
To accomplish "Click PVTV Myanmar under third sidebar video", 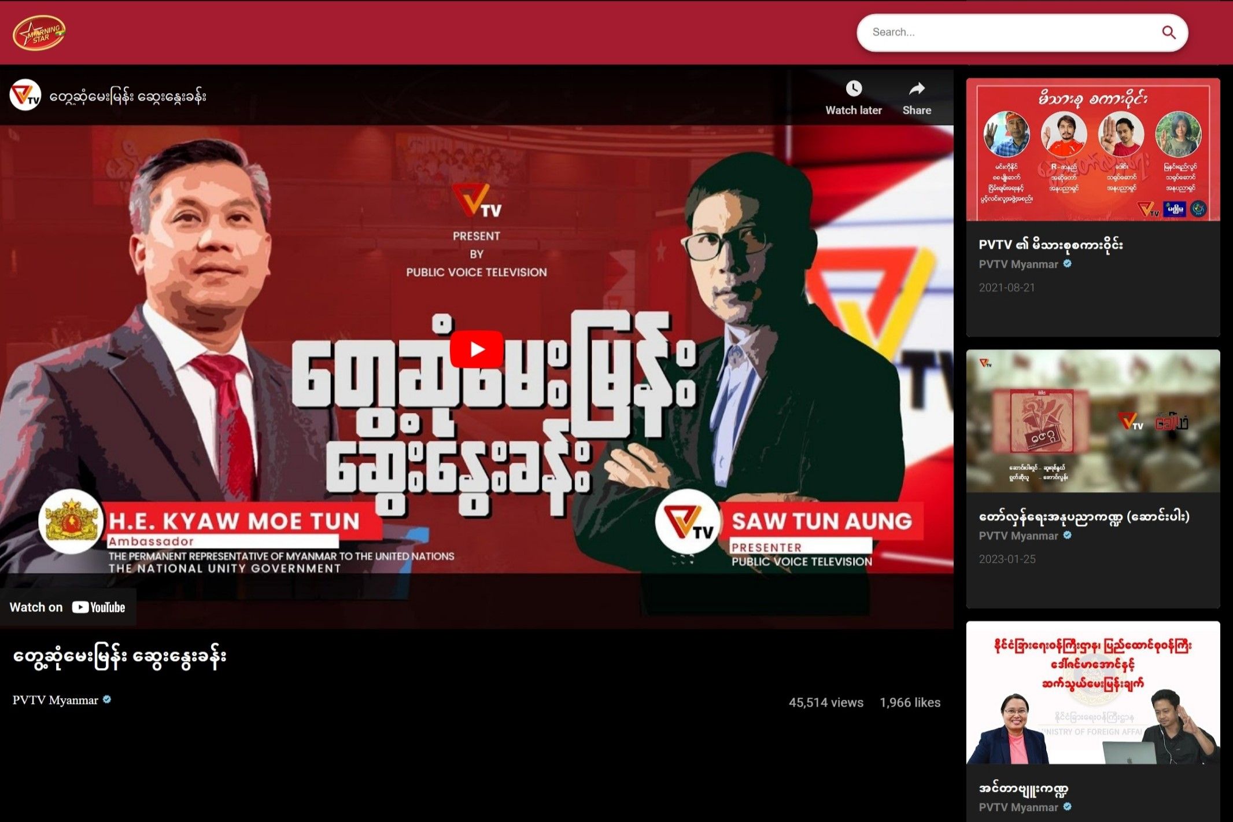I will 1018,807.
